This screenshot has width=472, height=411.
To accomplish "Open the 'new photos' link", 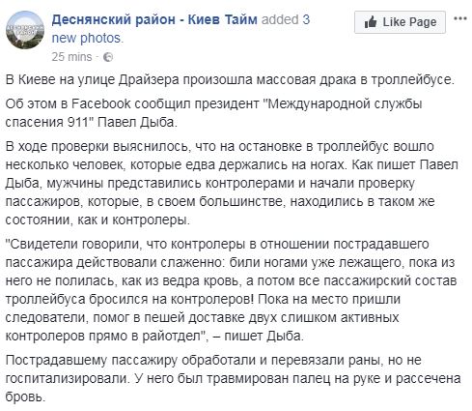I will click(x=88, y=38).
